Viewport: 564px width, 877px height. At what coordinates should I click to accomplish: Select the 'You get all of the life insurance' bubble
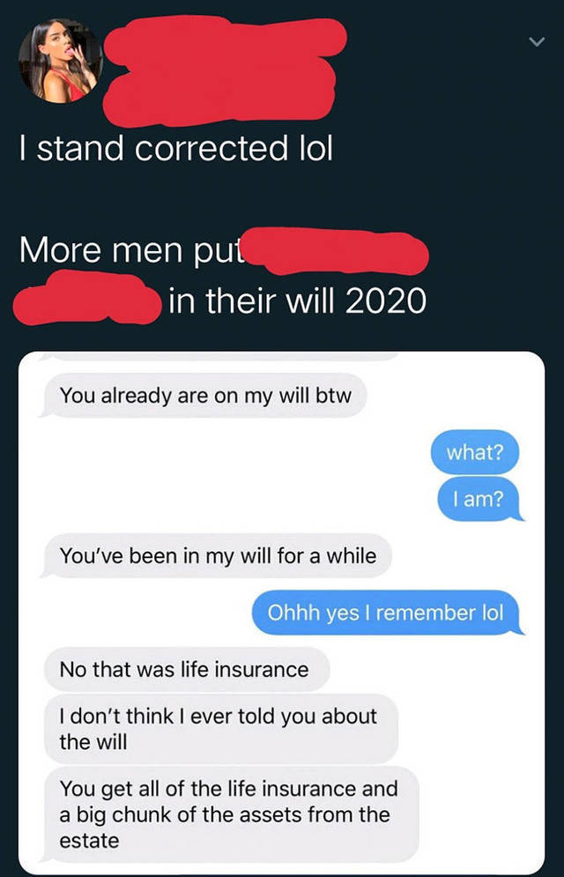[x=230, y=814]
